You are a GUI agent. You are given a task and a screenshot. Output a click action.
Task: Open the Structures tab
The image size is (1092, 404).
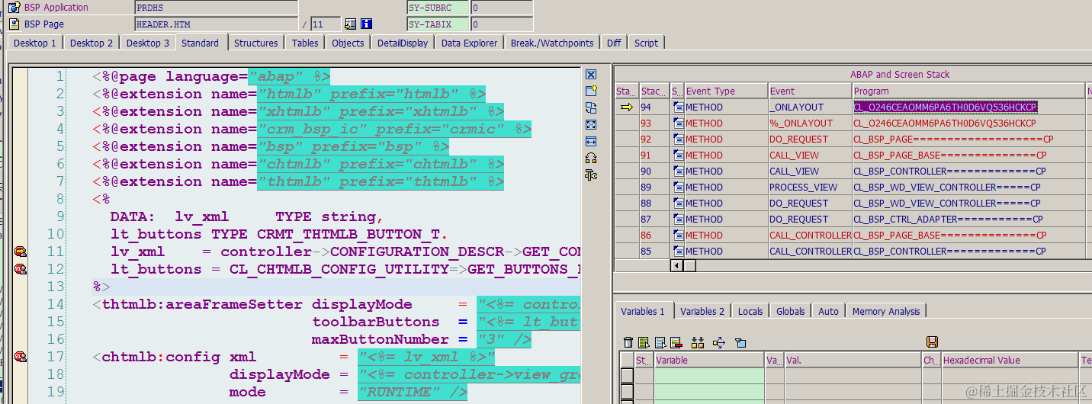pyautogui.click(x=256, y=43)
